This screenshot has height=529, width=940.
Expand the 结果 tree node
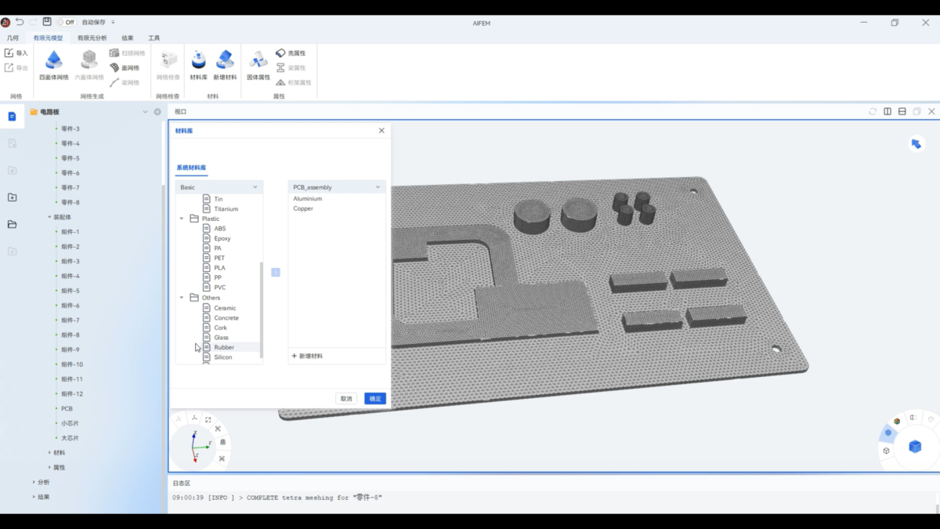[34, 497]
